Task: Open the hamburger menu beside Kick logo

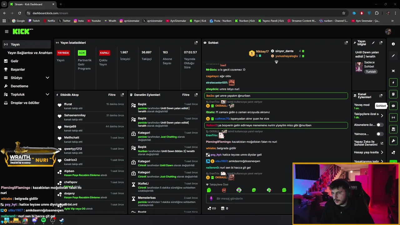Action: point(7,32)
